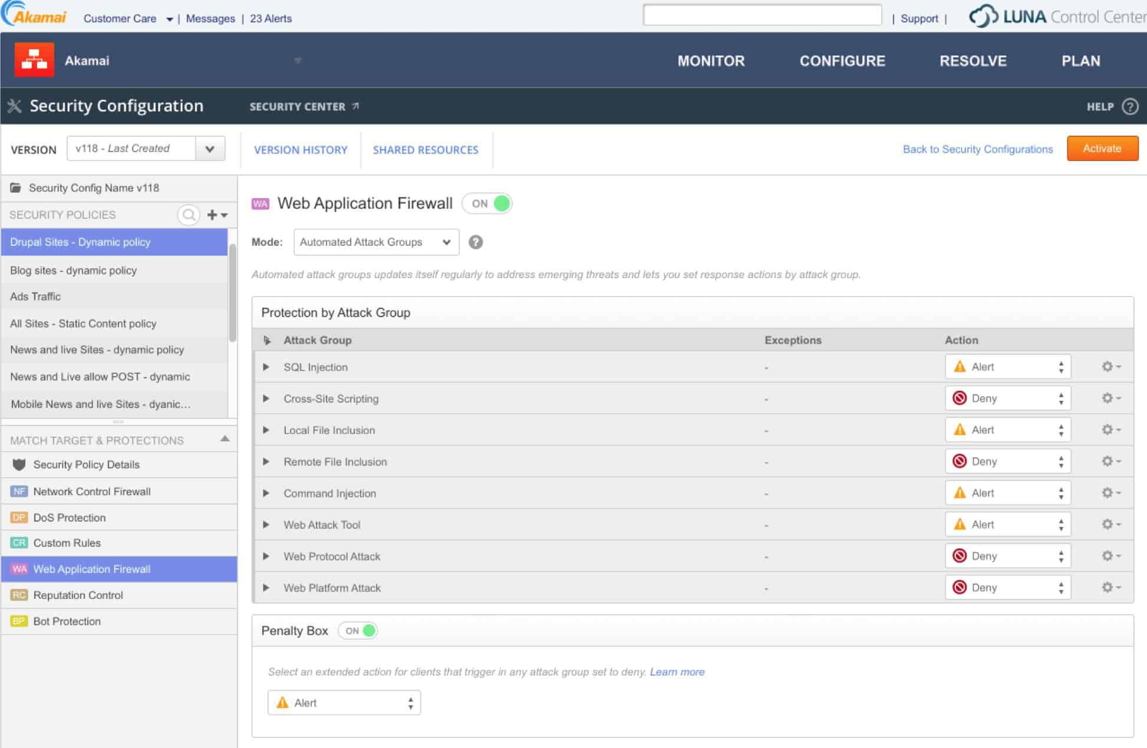The image size is (1147, 748).
Task: Toggle the Penalty Box ON switch
Action: click(358, 631)
